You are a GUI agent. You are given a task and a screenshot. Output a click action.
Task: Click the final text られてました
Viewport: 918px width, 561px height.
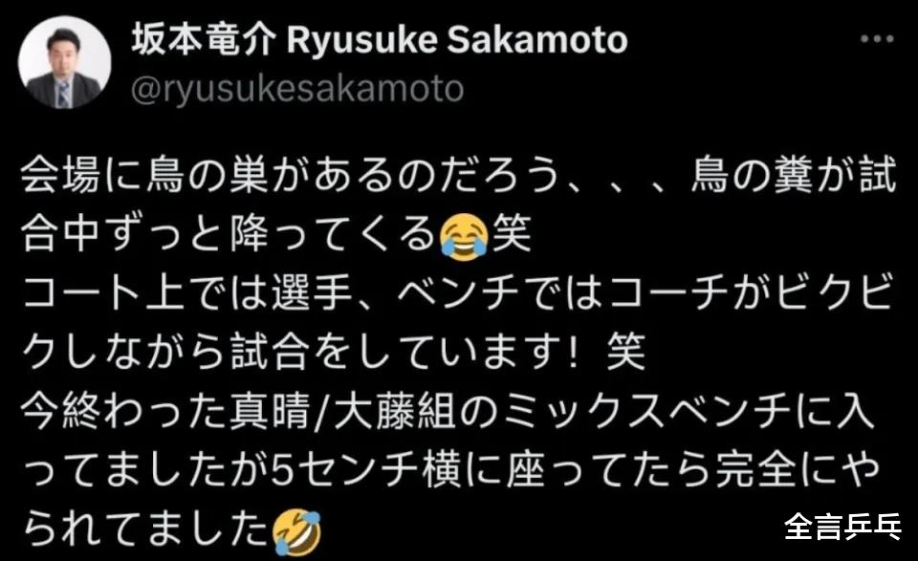coord(146,529)
